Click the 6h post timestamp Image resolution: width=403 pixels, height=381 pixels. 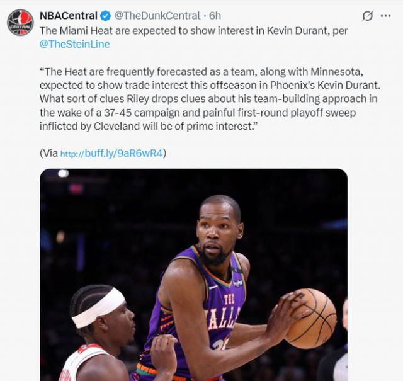tap(215, 16)
